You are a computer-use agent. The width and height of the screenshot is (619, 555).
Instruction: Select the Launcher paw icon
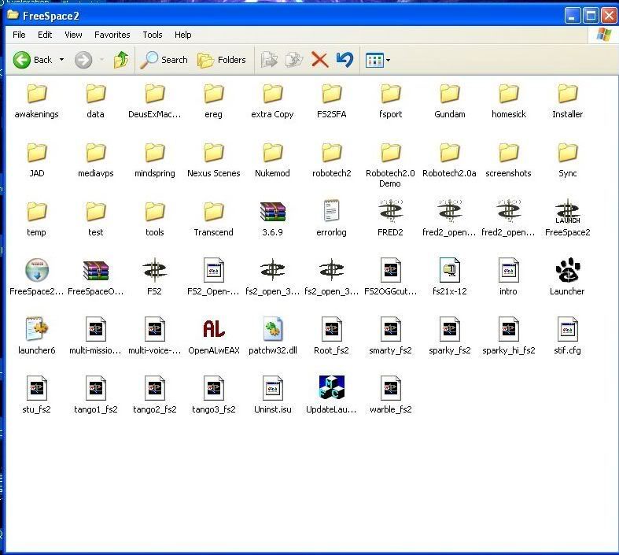coord(567,278)
